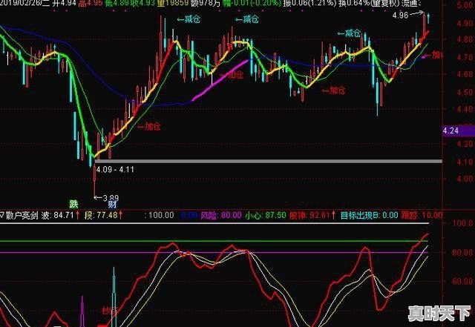
Task: Click the 60.00 indicator axis label
Action: [x=463, y=281]
